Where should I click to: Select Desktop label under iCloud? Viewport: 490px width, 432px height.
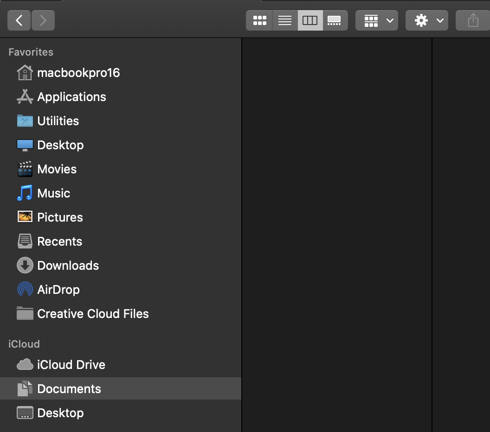[x=61, y=413]
